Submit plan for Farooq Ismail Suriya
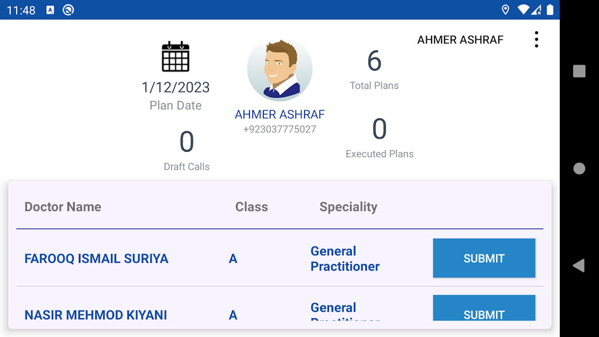This screenshot has height=337, width=599. coord(484,258)
